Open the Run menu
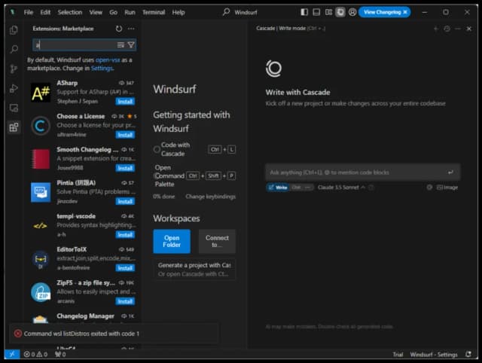Screen dimensions: 482x363 [130, 12]
